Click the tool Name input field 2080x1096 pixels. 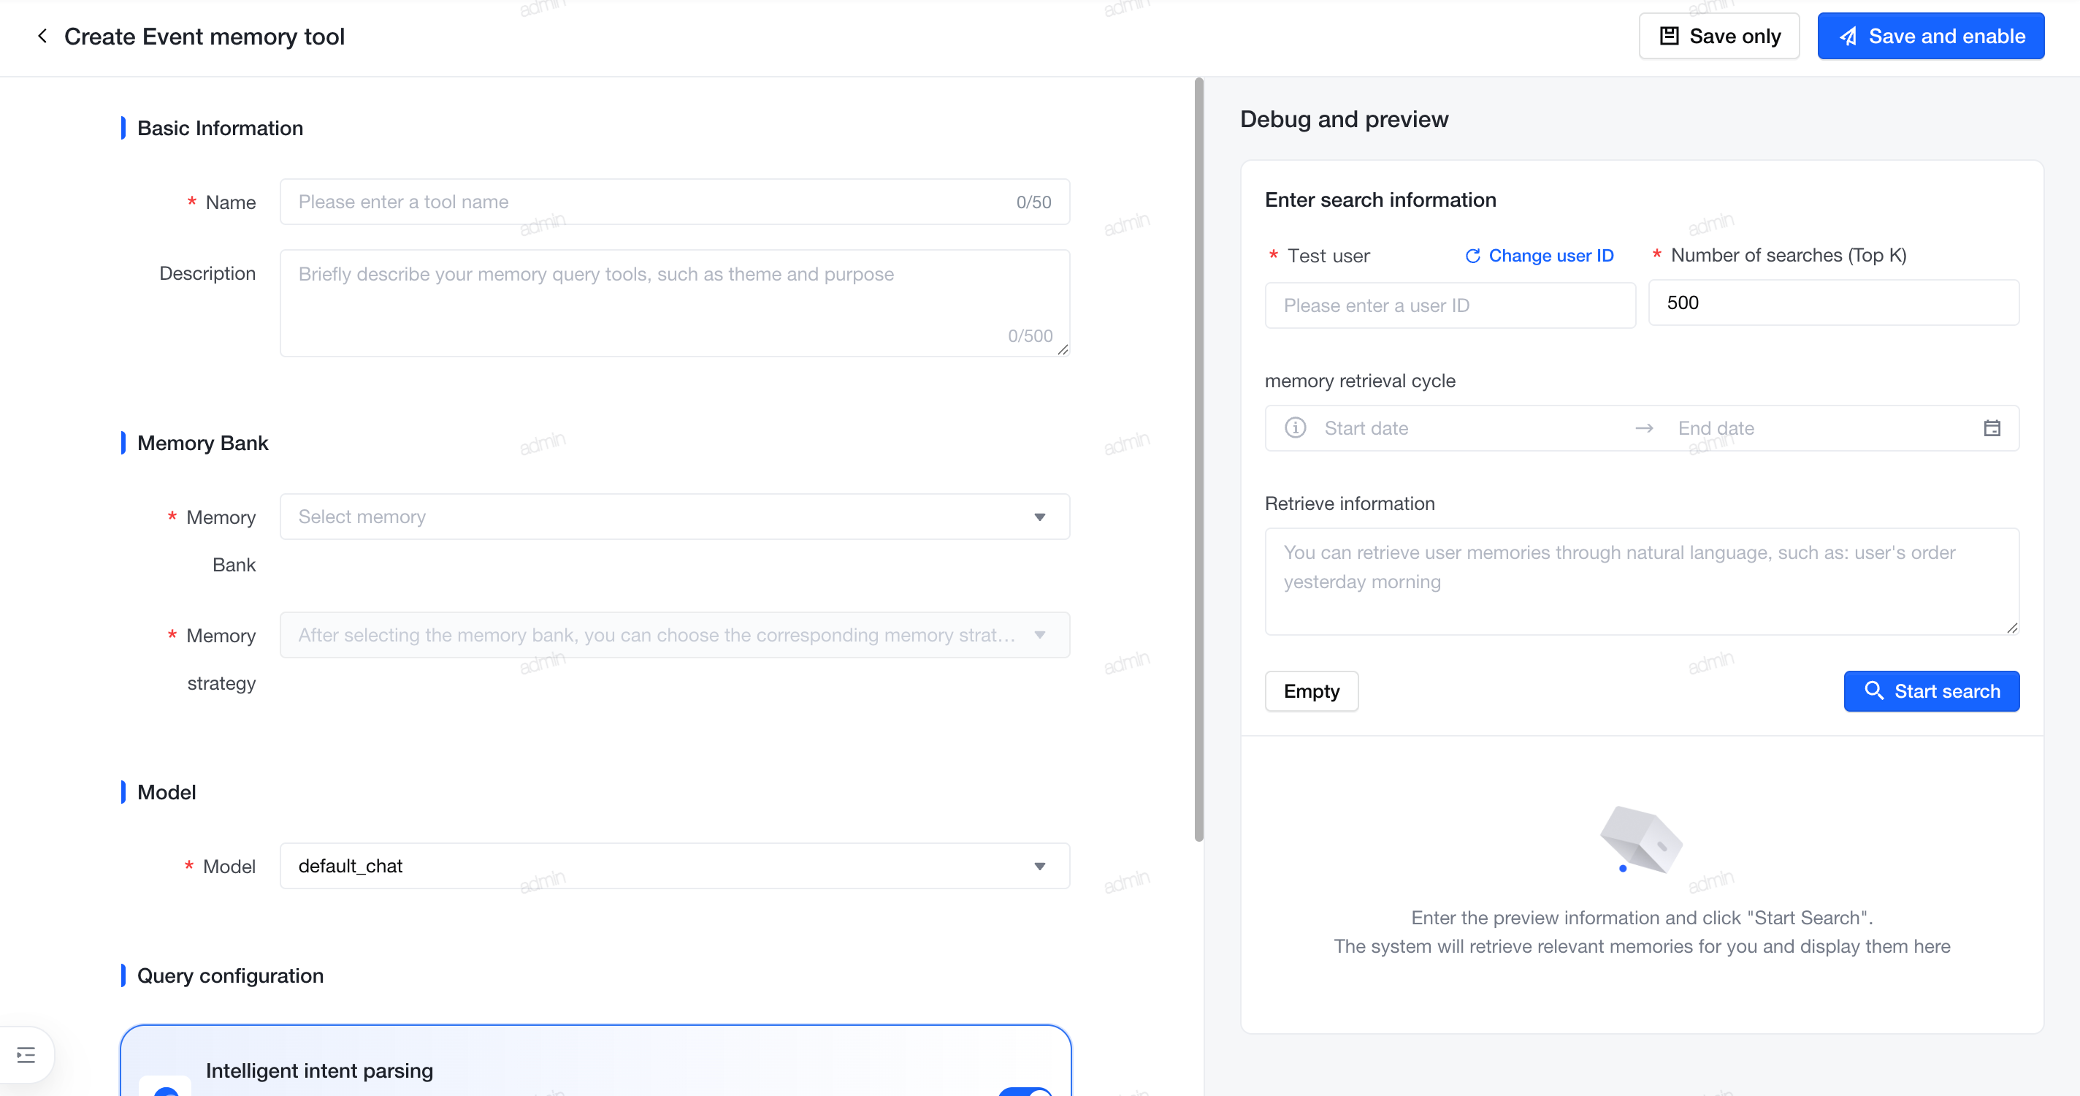tap(675, 202)
